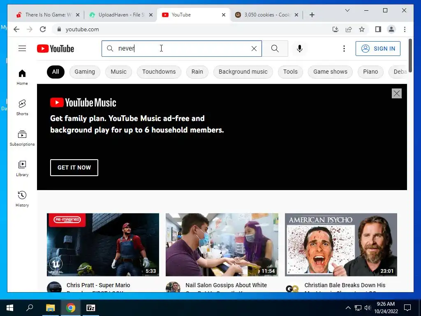Close the YouTube browser tab
This screenshot has width=421, height=316.
click(224, 15)
